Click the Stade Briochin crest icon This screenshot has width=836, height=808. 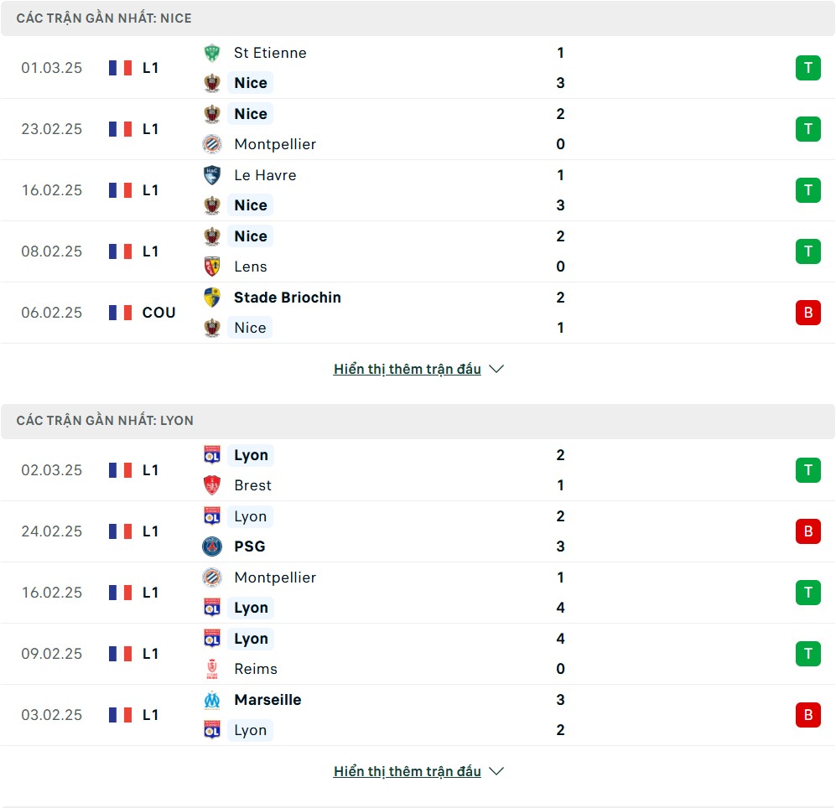click(212, 298)
